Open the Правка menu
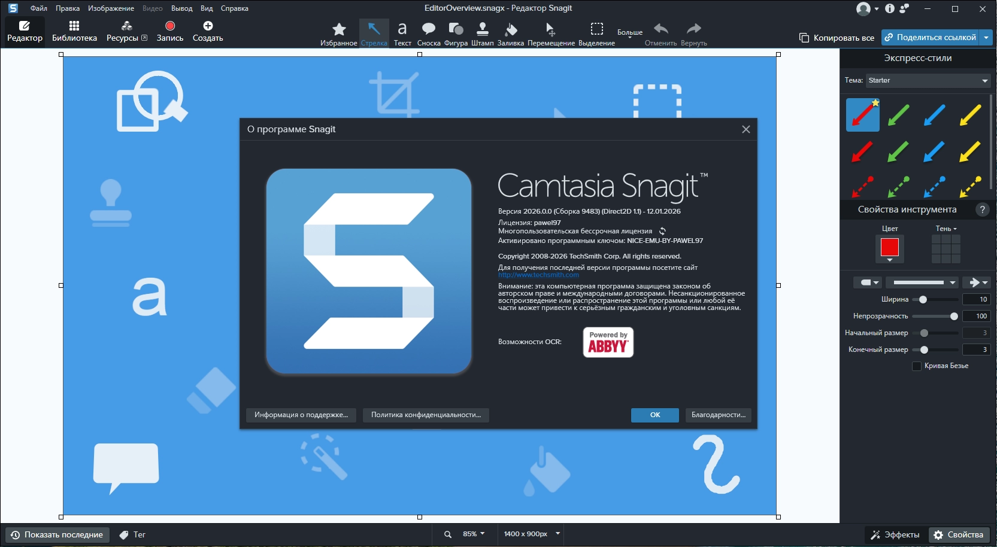The height and width of the screenshot is (547, 997). click(x=68, y=8)
